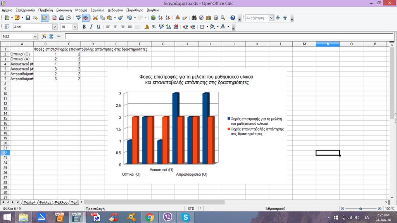Switch to the Φύλλο4 sheet tab

29,202
